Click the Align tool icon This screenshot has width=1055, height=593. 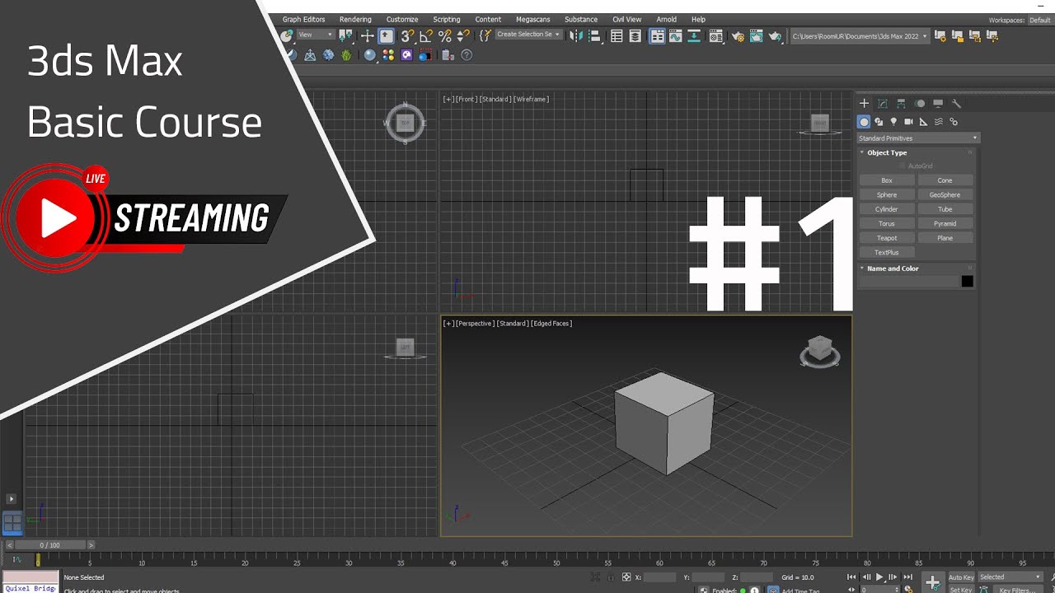tap(595, 36)
